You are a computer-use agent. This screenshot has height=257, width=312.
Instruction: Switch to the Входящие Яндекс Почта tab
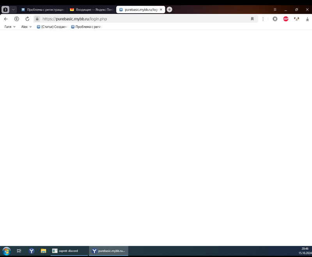[x=92, y=9]
